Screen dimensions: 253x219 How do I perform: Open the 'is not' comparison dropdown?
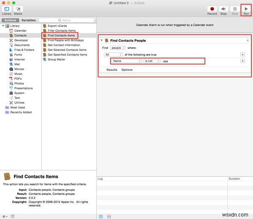[x=152, y=61]
